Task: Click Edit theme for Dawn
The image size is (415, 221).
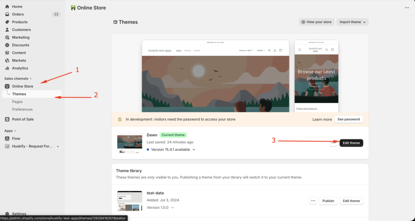Action: [x=351, y=143]
